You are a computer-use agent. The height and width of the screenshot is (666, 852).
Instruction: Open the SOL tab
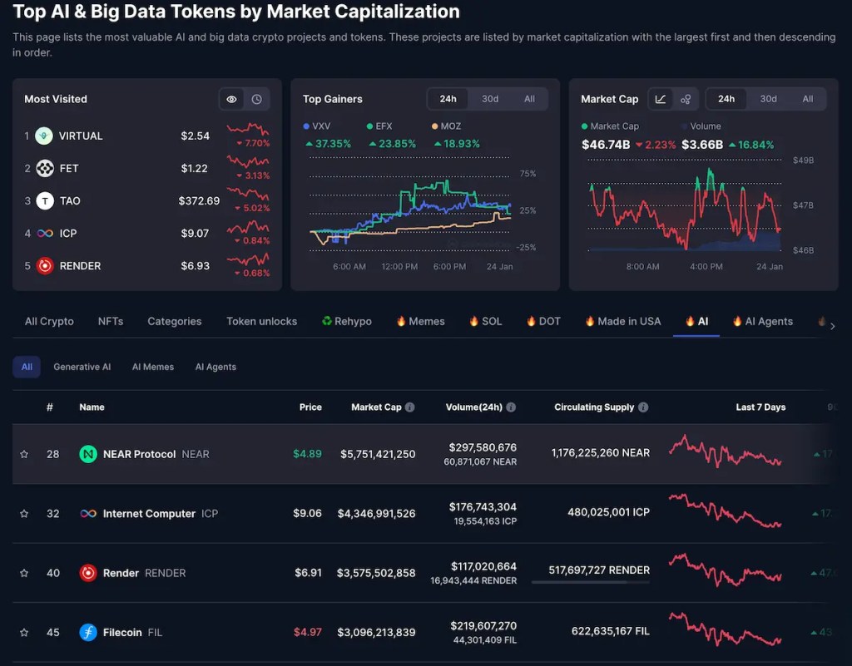coord(486,321)
